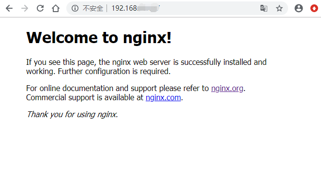Click the 不安全 security label
Viewport: 321px width, 183px height.
(x=93, y=8)
